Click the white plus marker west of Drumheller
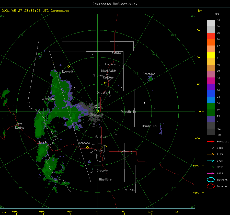This screenshot has height=215, width=230. (x=144, y=103)
